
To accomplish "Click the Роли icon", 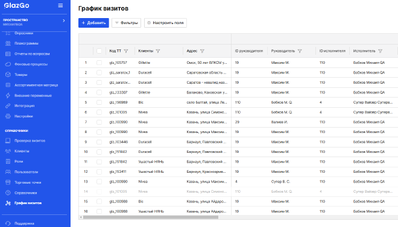I will (x=8, y=161).
